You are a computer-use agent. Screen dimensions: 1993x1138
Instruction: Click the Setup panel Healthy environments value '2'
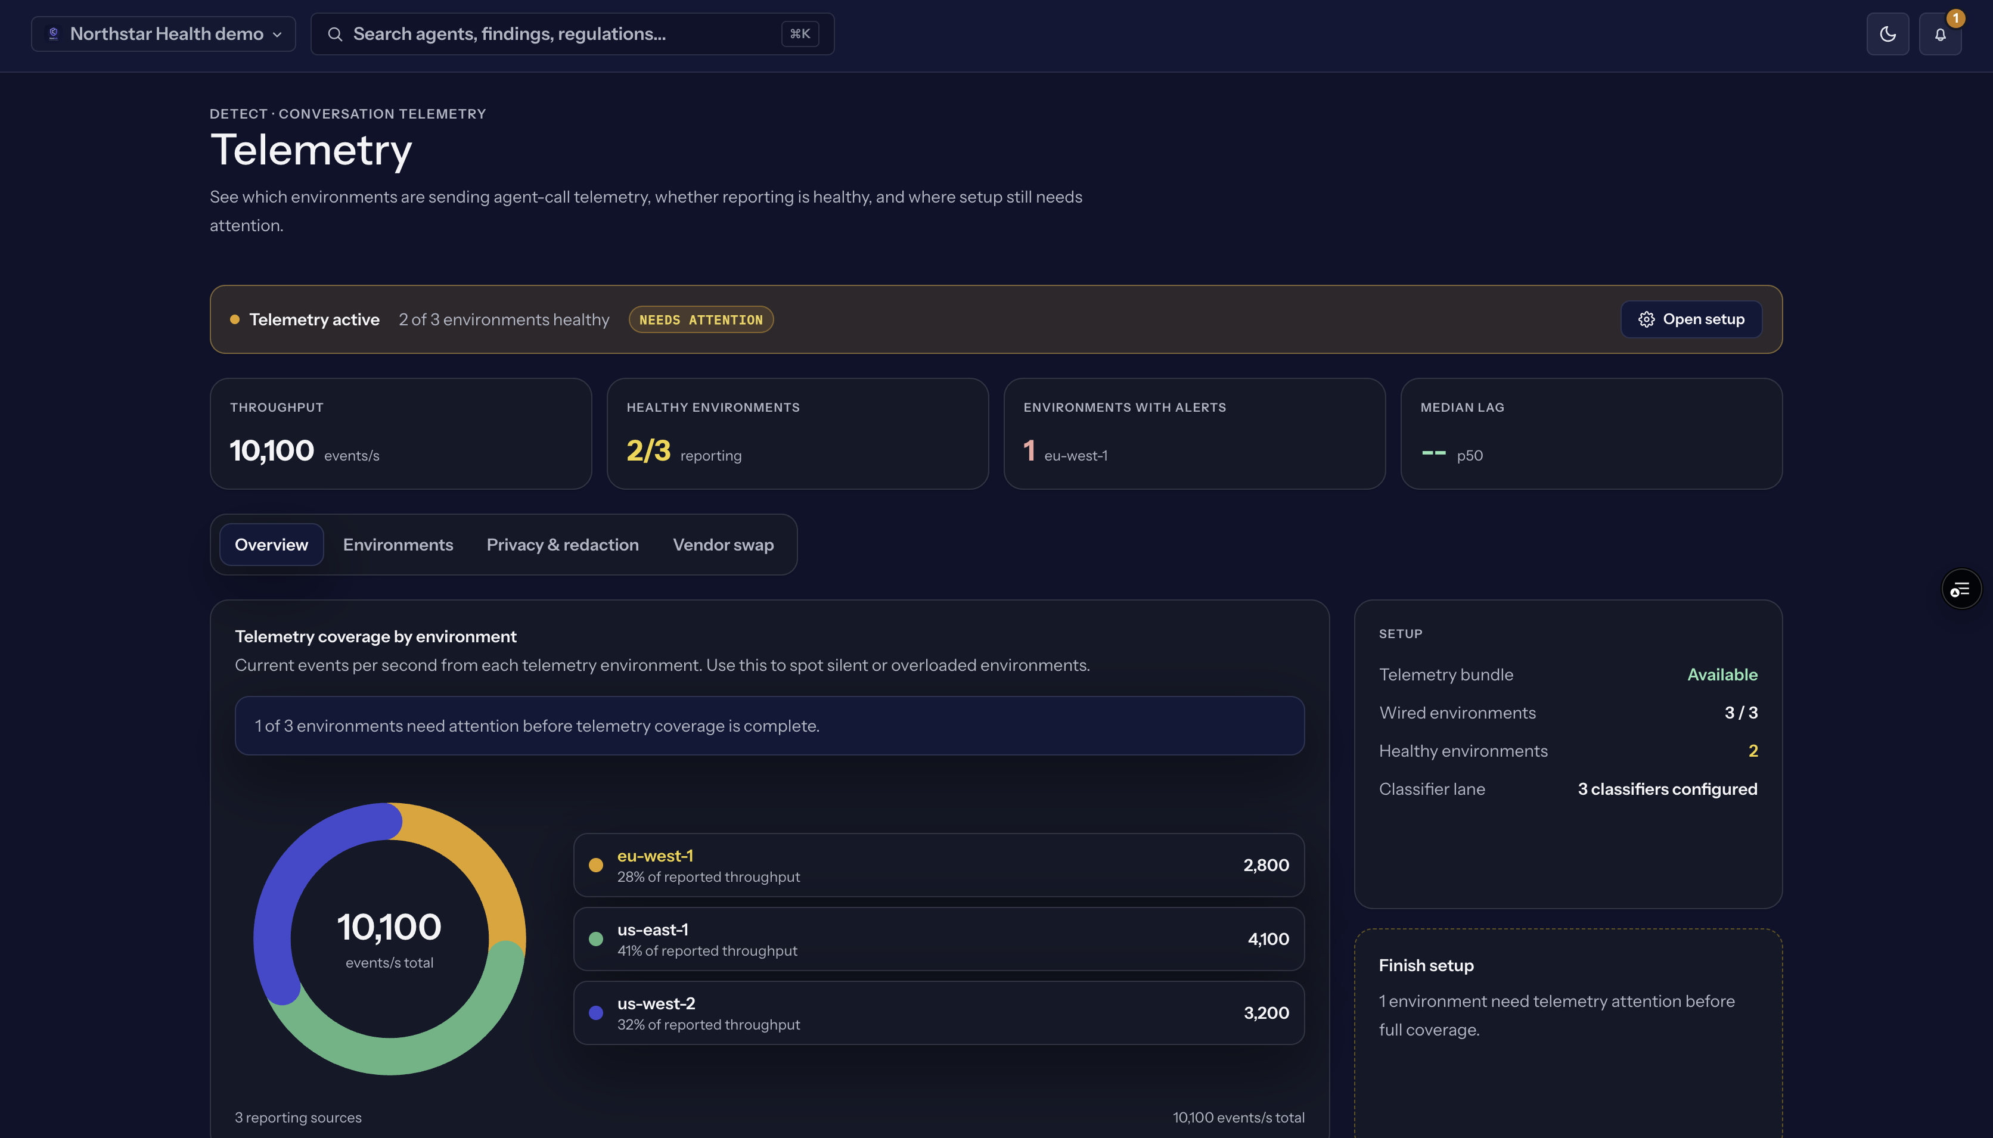tap(1753, 750)
